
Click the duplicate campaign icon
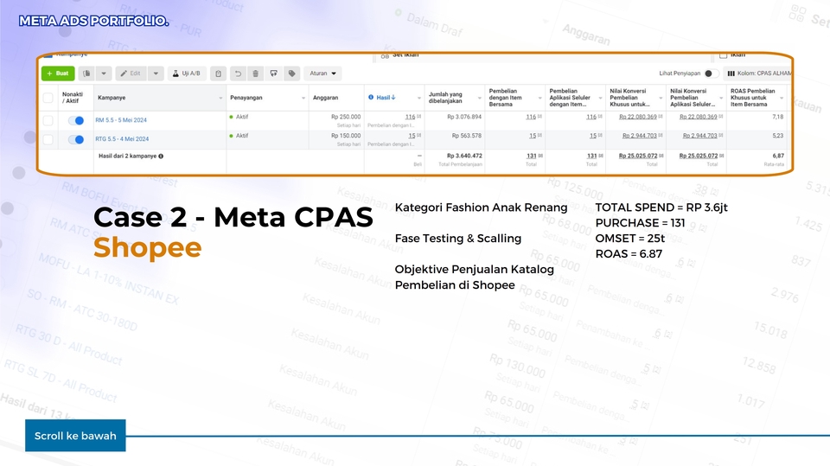pyautogui.click(x=86, y=73)
